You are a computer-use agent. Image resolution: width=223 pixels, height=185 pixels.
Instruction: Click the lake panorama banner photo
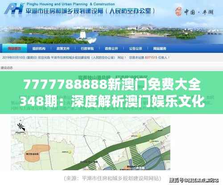[x=111, y=34]
